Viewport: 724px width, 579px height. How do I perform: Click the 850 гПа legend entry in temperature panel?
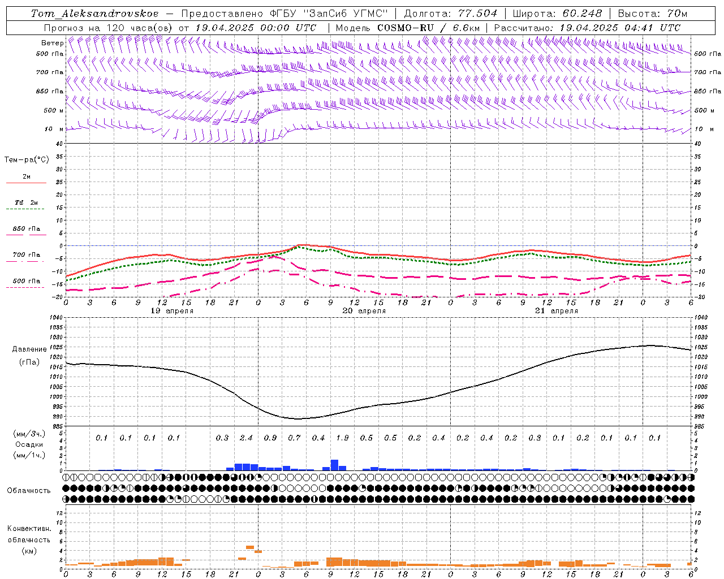click(26, 228)
